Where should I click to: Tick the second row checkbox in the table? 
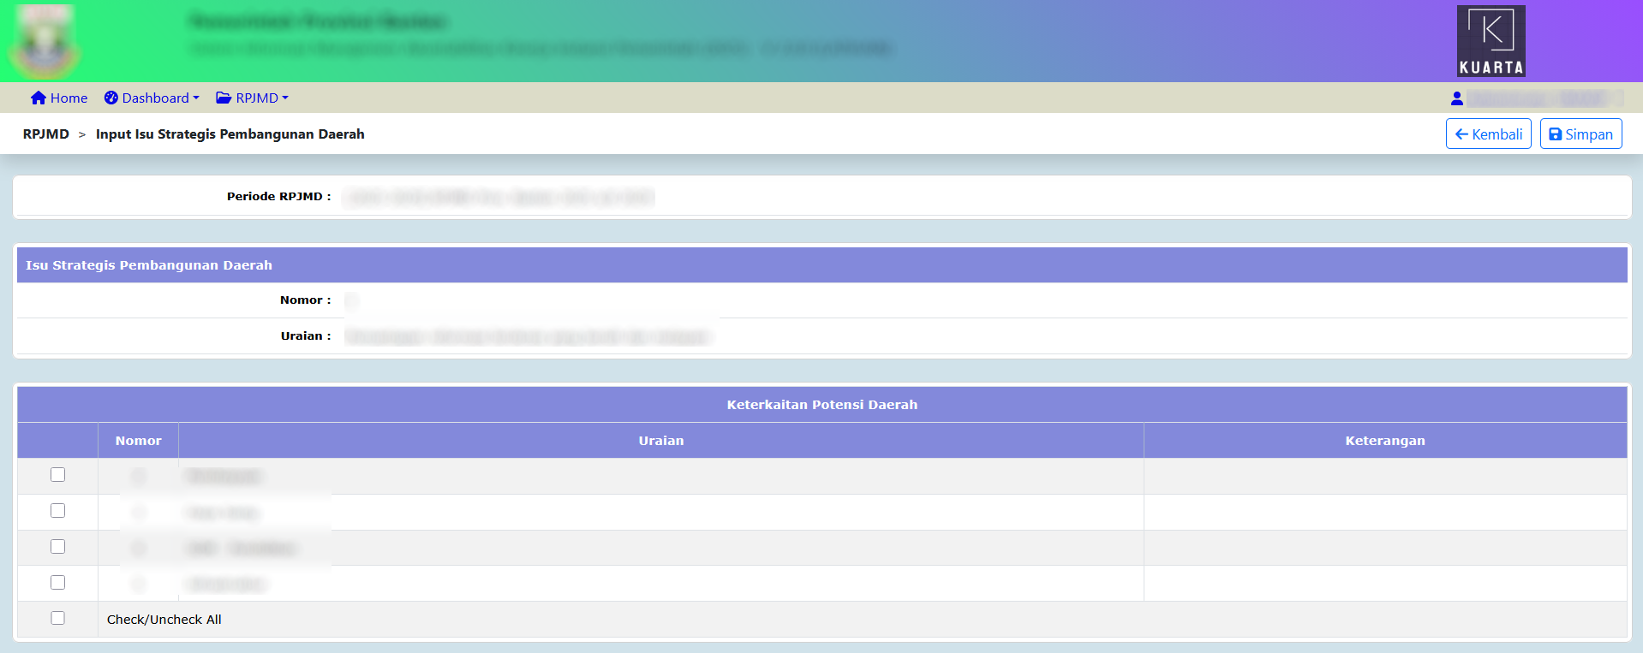click(57, 511)
